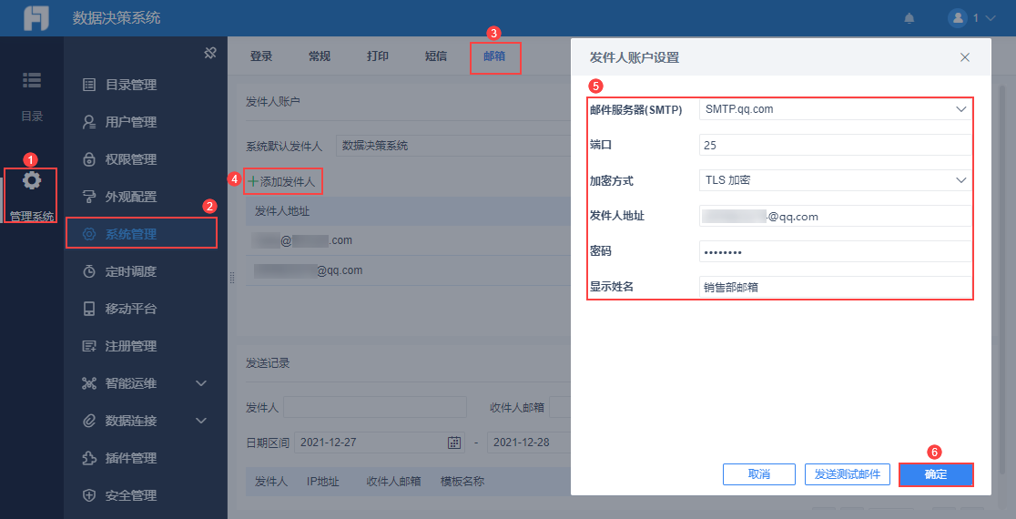Expand the 智能运维 submenu arrow
This screenshot has width=1016, height=519.
tap(201, 383)
